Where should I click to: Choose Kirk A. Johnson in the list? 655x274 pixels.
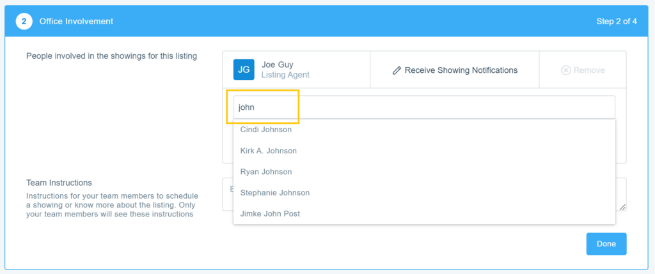point(269,151)
